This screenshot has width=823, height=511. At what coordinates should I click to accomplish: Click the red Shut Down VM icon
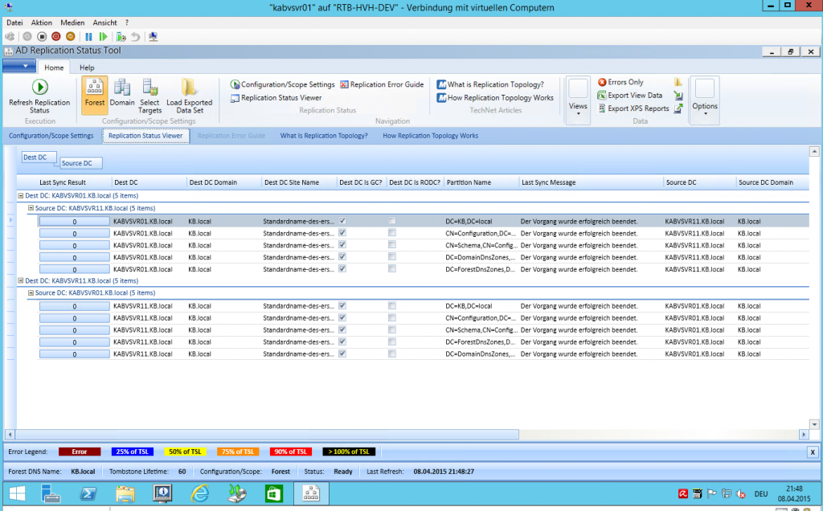(x=56, y=37)
